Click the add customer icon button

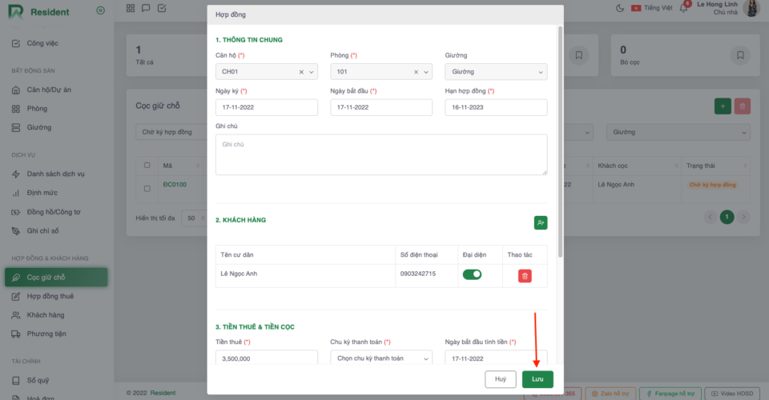pos(541,223)
